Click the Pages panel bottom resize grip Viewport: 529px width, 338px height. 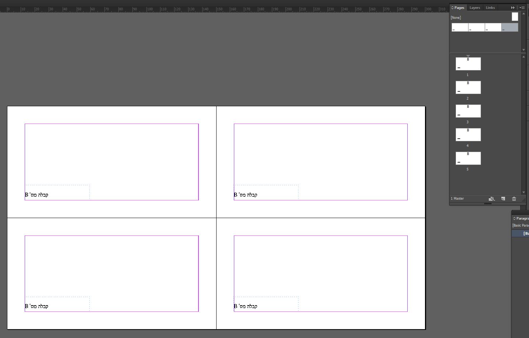coord(488,203)
